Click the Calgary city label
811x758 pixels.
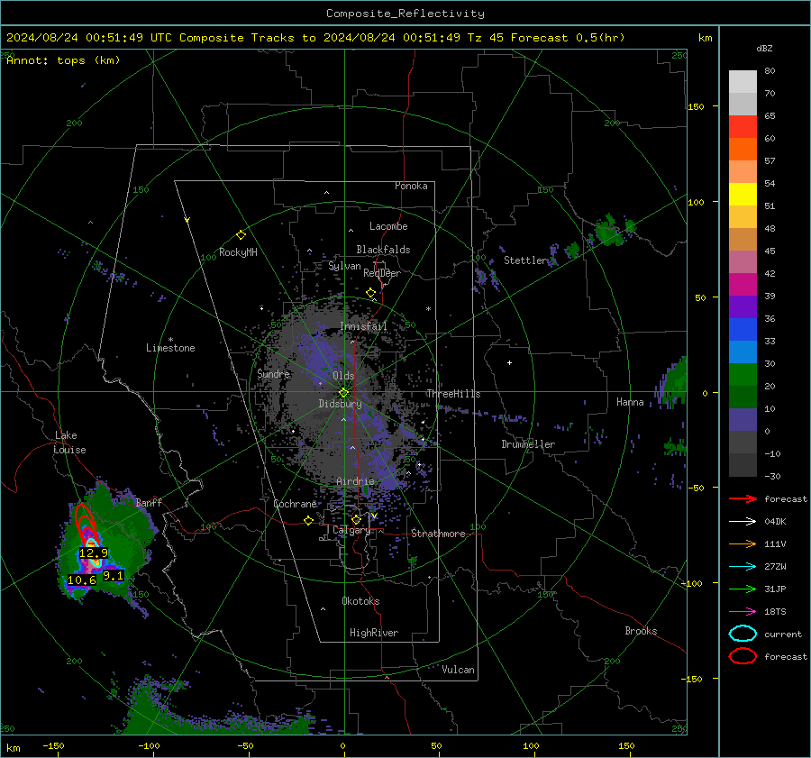coord(351,530)
